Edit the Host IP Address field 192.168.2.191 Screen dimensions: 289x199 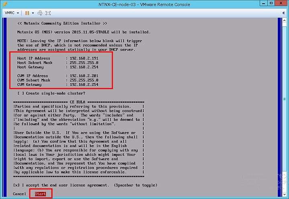[84, 58]
